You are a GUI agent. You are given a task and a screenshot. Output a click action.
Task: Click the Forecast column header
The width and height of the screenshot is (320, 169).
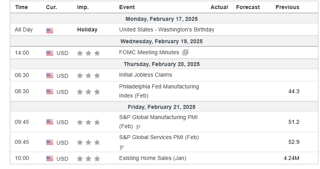[x=248, y=7]
